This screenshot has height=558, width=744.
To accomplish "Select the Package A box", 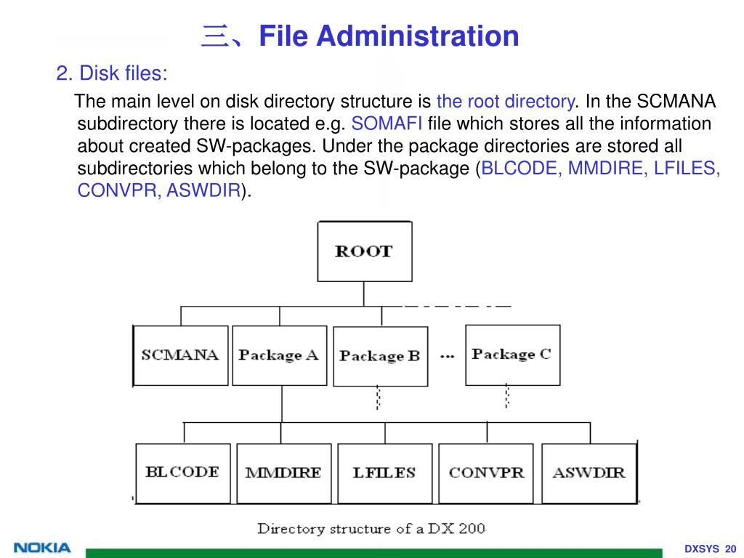I will [x=280, y=355].
